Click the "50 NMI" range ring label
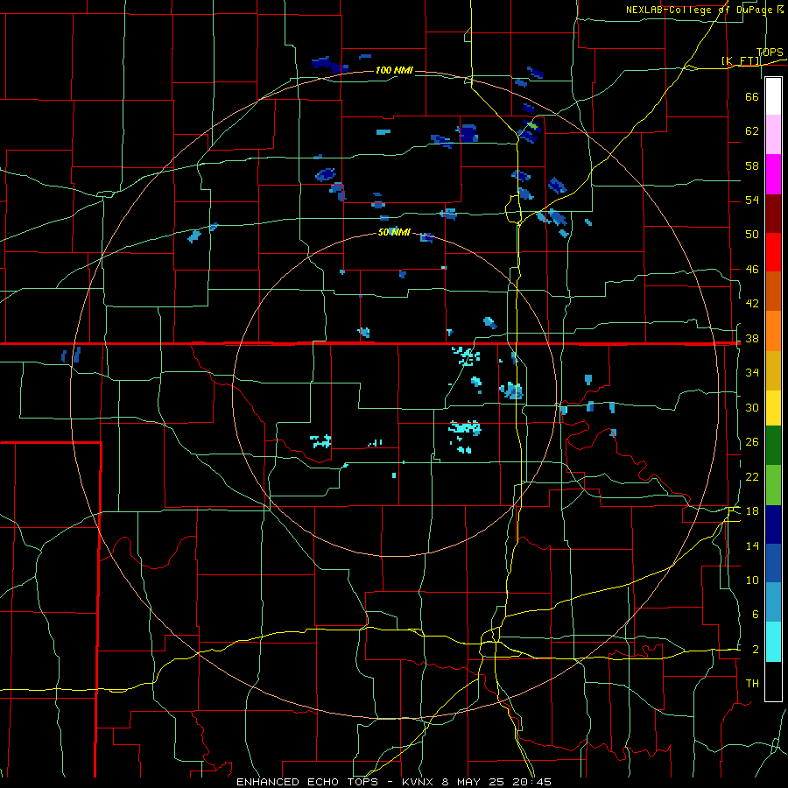Screen dimensions: 788x788 pyautogui.click(x=394, y=232)
